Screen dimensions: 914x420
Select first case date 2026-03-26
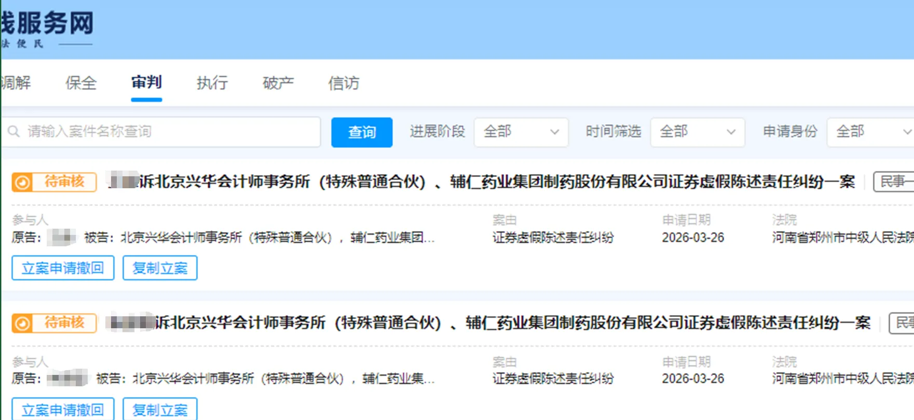point(693,237)
